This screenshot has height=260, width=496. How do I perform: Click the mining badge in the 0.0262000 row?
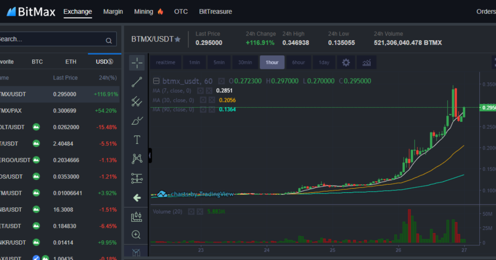coord(36,127)
